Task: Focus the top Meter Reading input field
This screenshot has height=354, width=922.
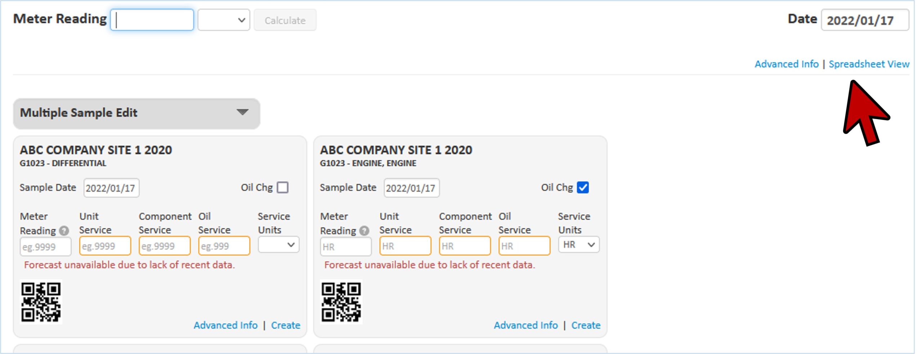Action: [152, 20]
